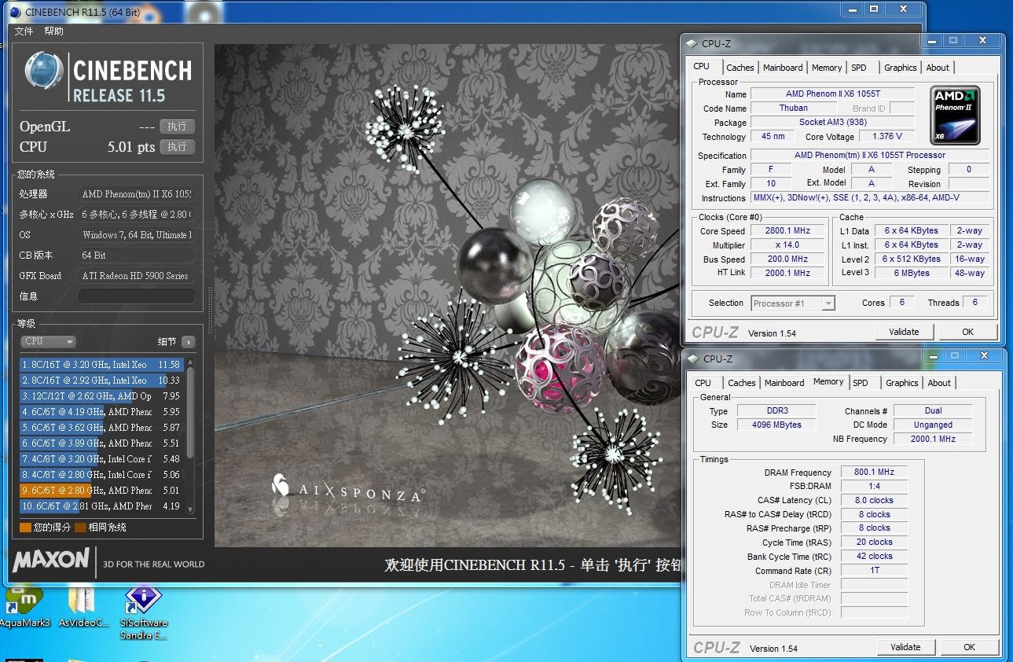Viewport: 1013px width, 662px height.
Task: Click Validate in upper CPU-Z window
Action: [904, 332]
